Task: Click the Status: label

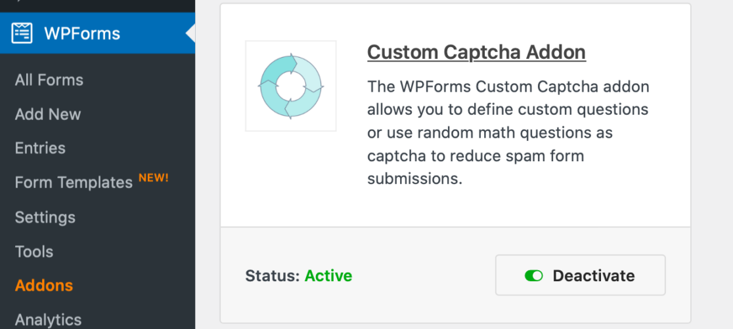Action: point(273,276)
